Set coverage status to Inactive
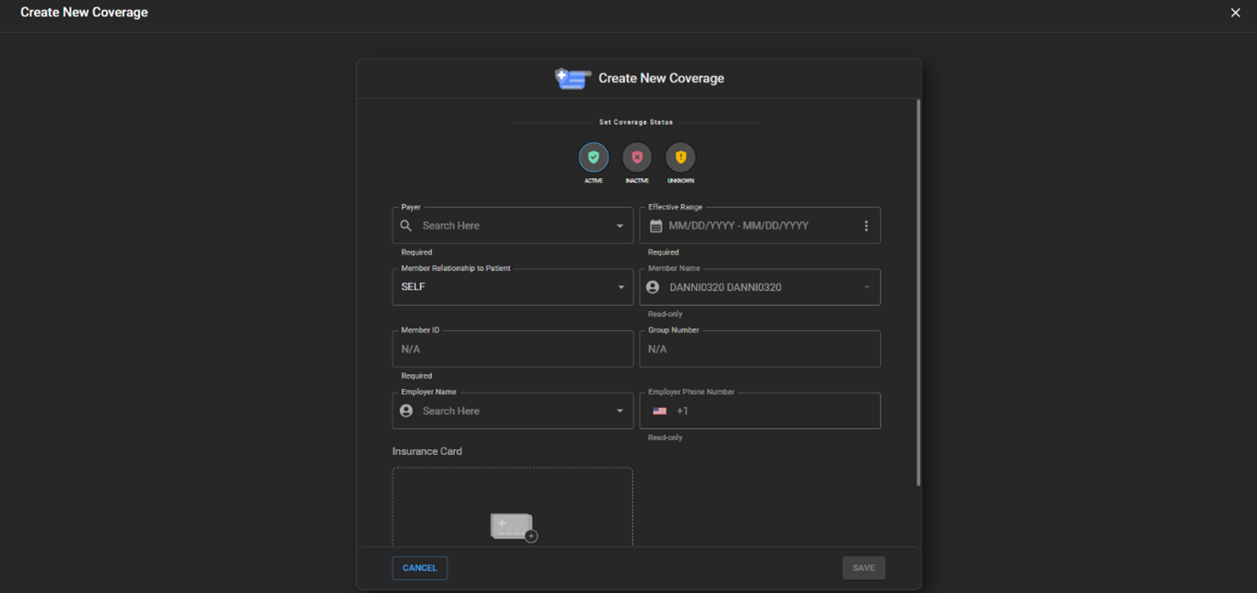1257x593 pixels. [x=637, y=157]
